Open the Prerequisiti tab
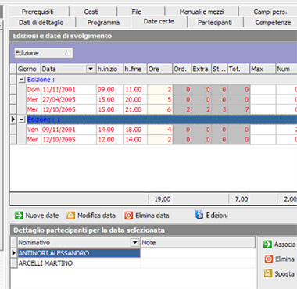 point(38,12)
